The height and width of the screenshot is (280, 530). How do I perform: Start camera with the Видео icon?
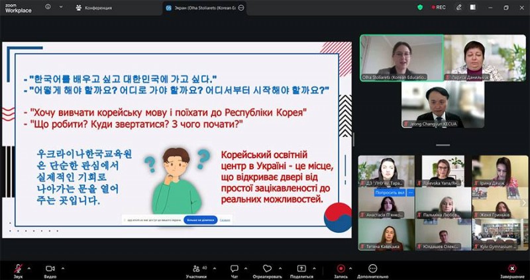point(50,269)
